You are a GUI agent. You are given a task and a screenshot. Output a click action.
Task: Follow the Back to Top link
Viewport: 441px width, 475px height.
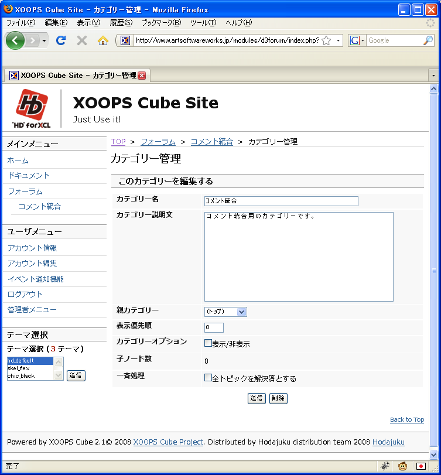406,419
